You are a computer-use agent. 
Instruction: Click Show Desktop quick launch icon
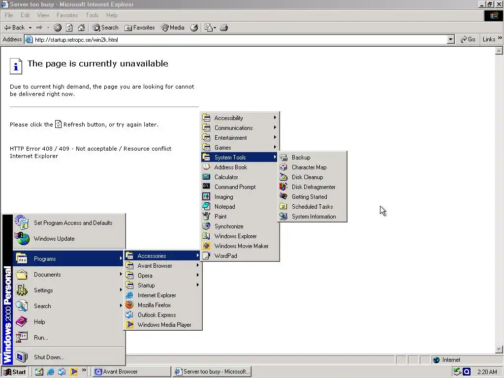(x=39, y=372)
